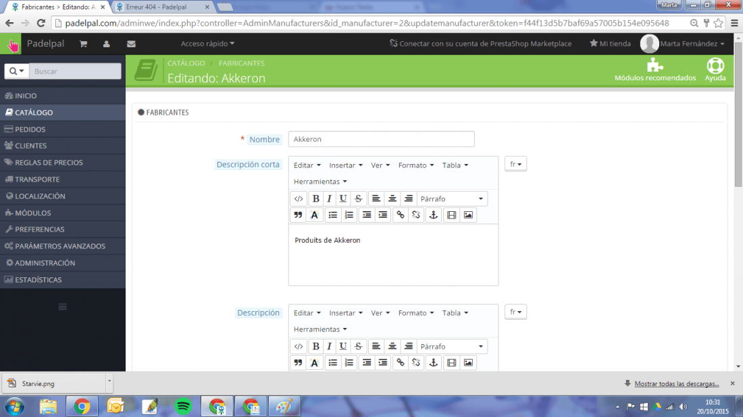Increase indent in Descripción corta editor
This screenshot has width=743, height=417.
(x=382, y=215)
